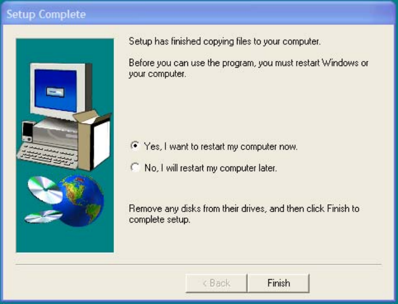Click the small speaker beside the computer
This screenshot has height=304, width=398.
[27, 132]
